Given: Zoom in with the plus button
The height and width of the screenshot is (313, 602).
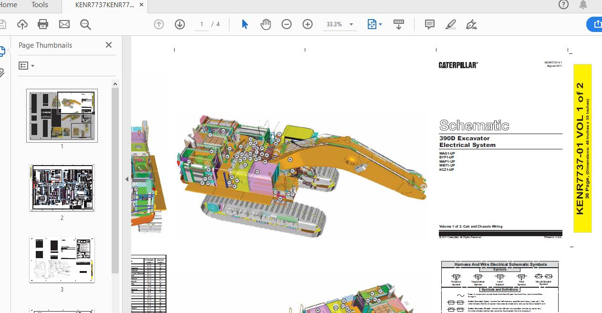Looking at the screenshot, I should pyautogui.click(x=308, y=24).
